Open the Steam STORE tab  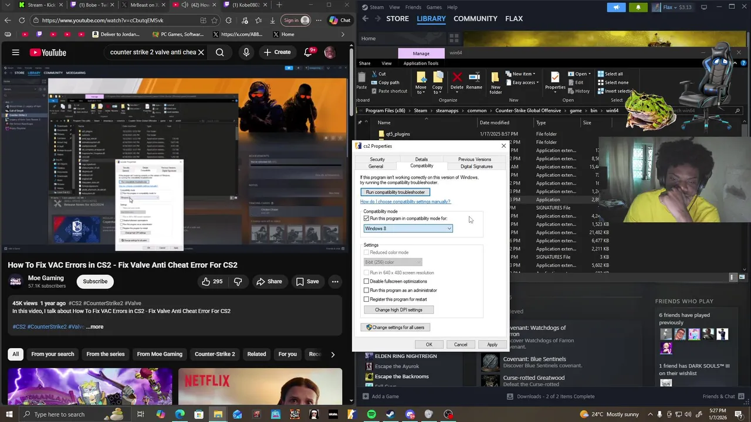coord(397,19)
